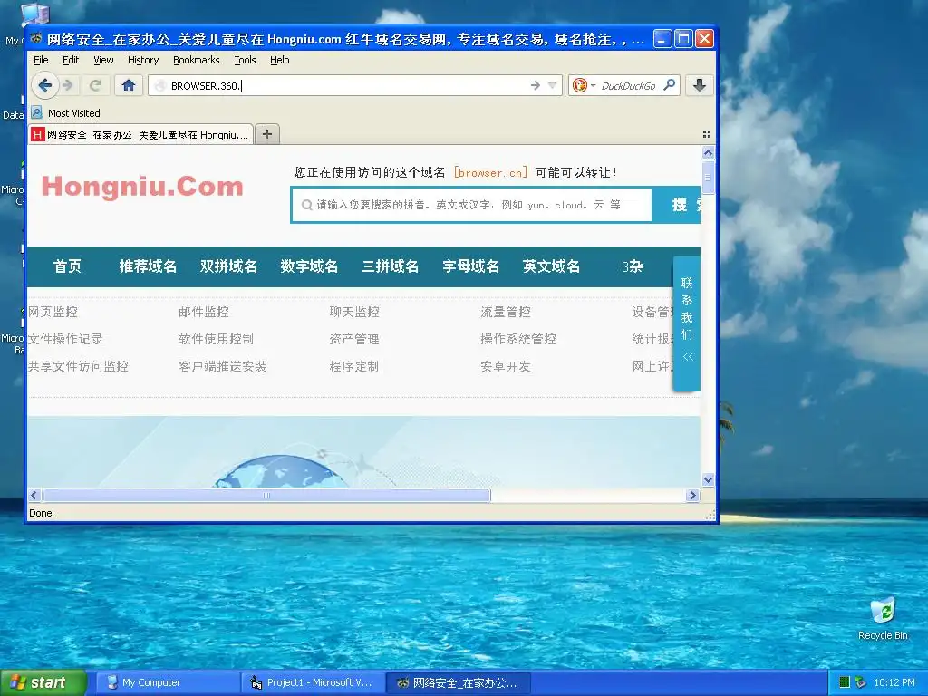Click the 安卓开发 link
The height and width of the screenshot is (696, 928).
(506, 366)
